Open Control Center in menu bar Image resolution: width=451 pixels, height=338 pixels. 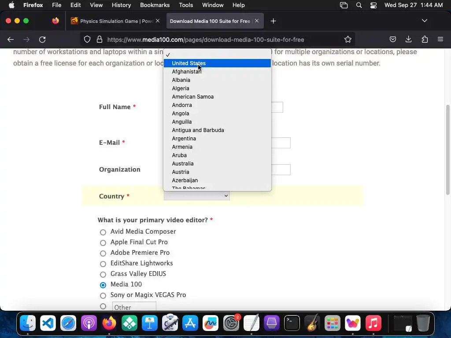pyautogui.click(x=373, y=5)
